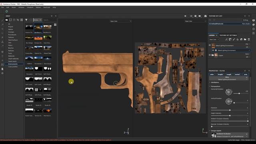The width and height of the screenshot is (256, 144).
Task: Open blend mode dropdown for Baked Lighting layer
Action: 248,44
